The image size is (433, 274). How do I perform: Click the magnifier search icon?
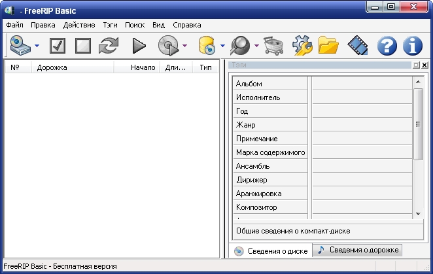click(x=240, y=46)
